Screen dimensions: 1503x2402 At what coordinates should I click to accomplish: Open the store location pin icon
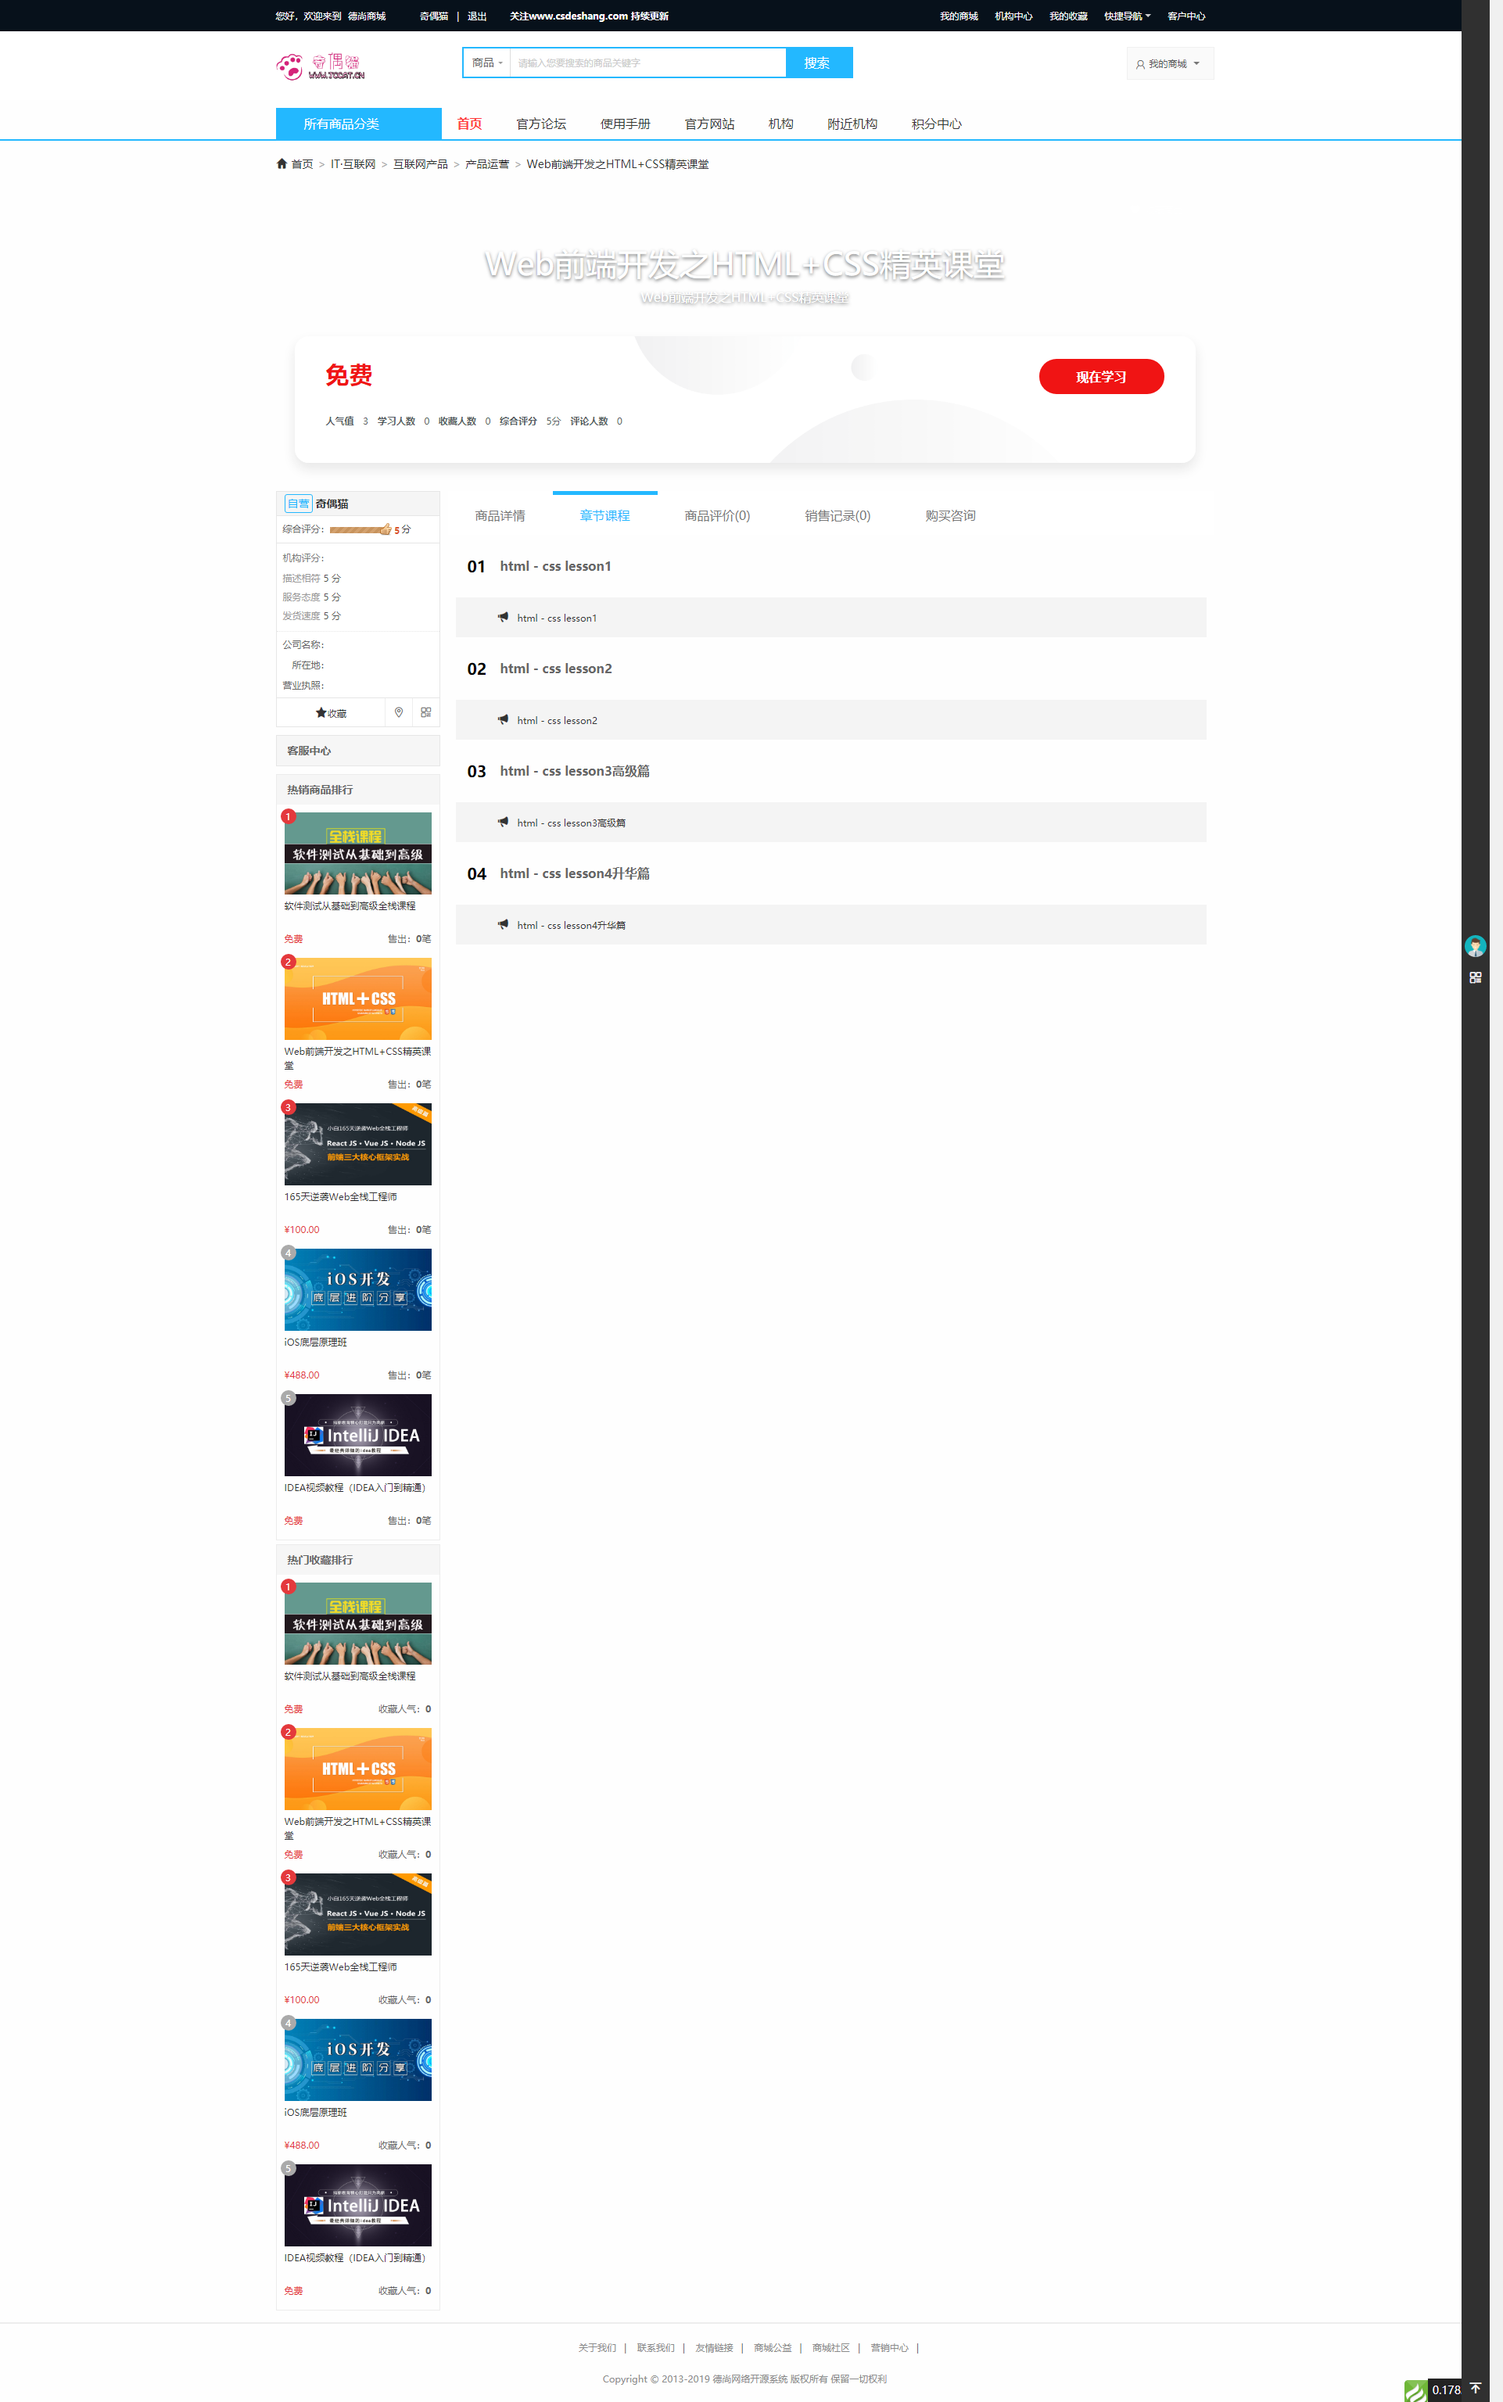click(x=399, y=712)
